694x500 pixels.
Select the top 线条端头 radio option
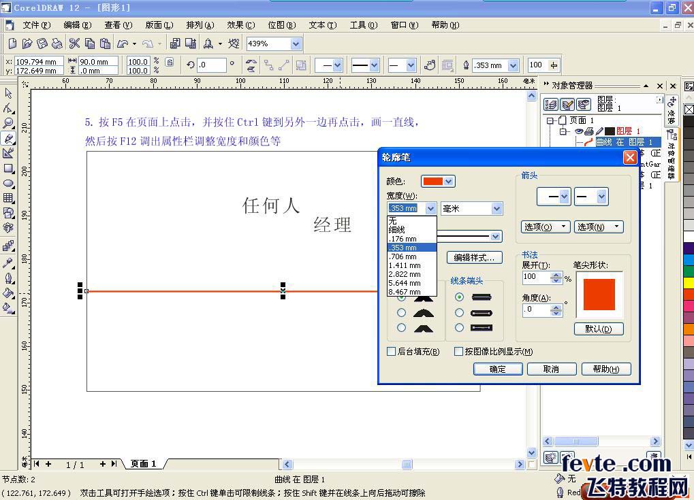point(460,297)
